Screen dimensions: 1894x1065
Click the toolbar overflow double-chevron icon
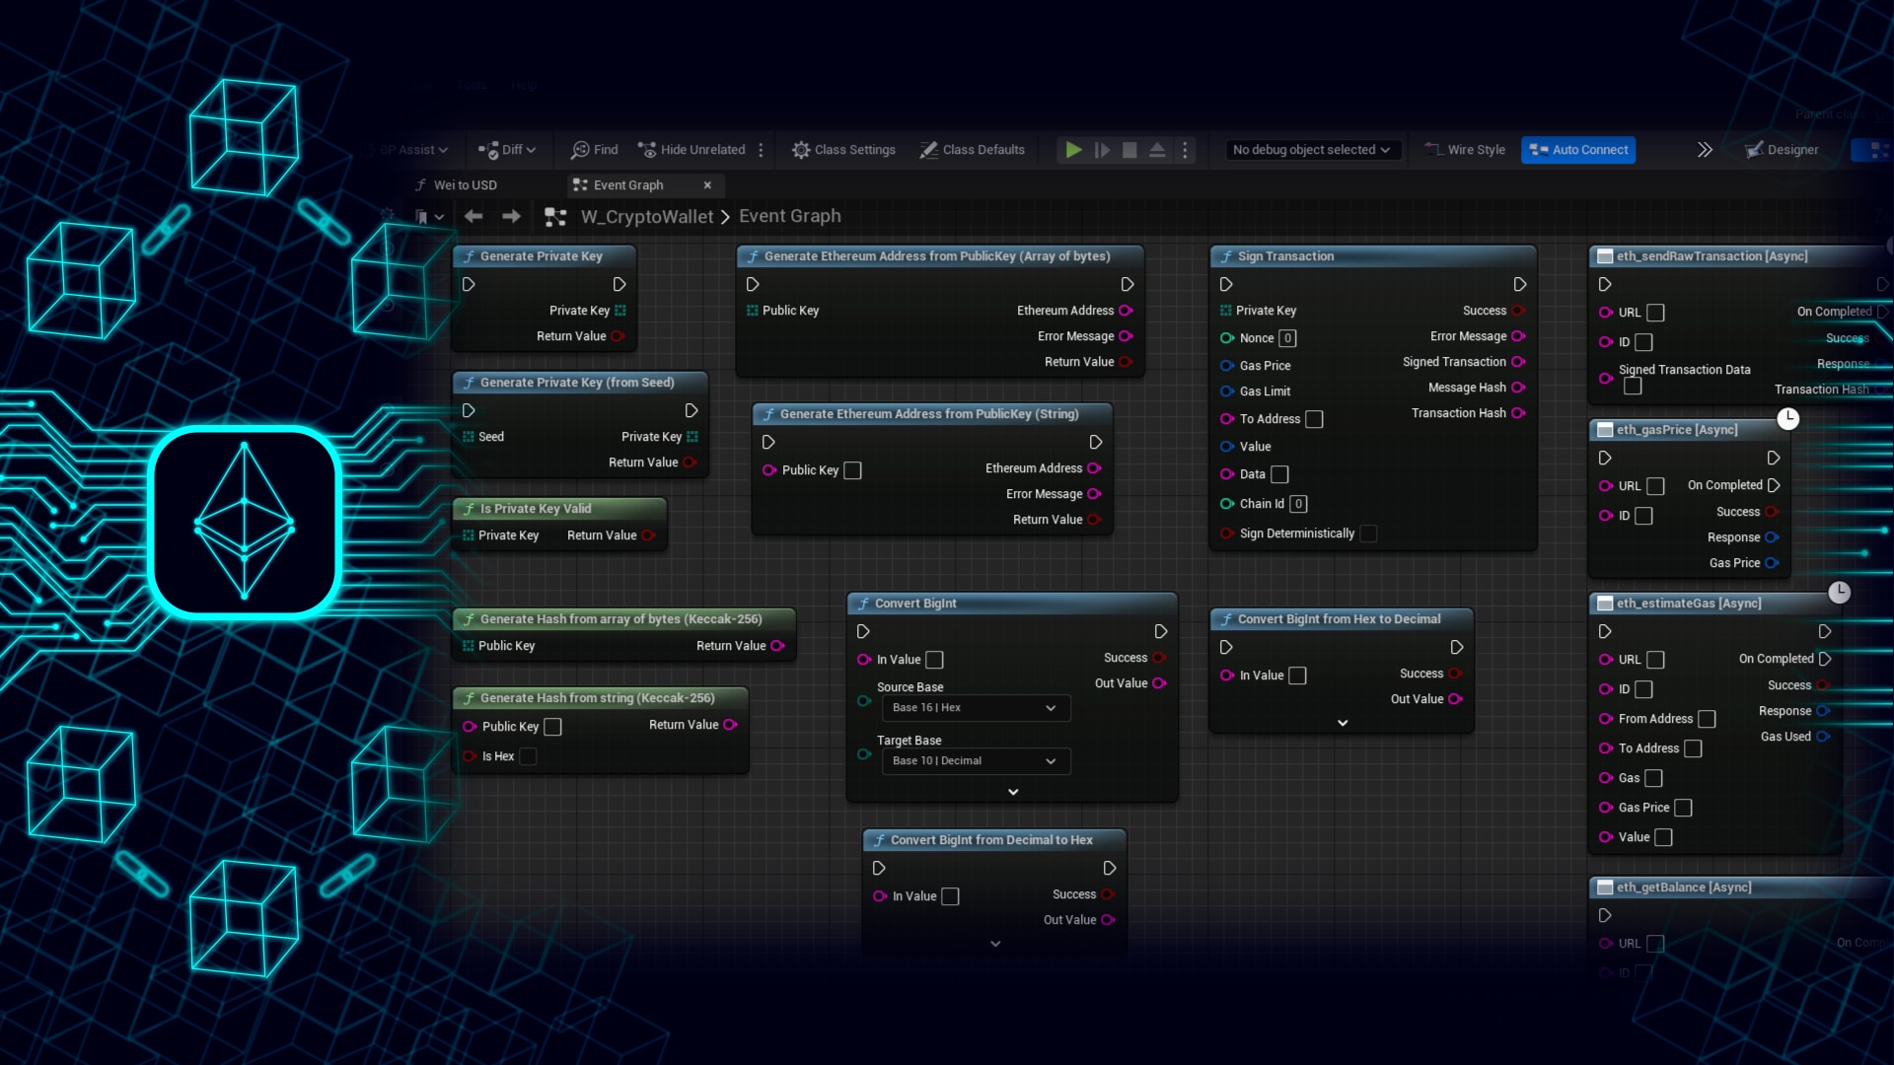pyautogui.click(x=1704, y=150)
